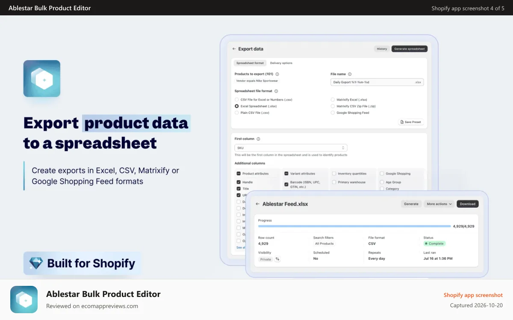The height and width of the screenshot is (320, 513).
Task: Click info icon beside First column
Action: pos(258,139)
